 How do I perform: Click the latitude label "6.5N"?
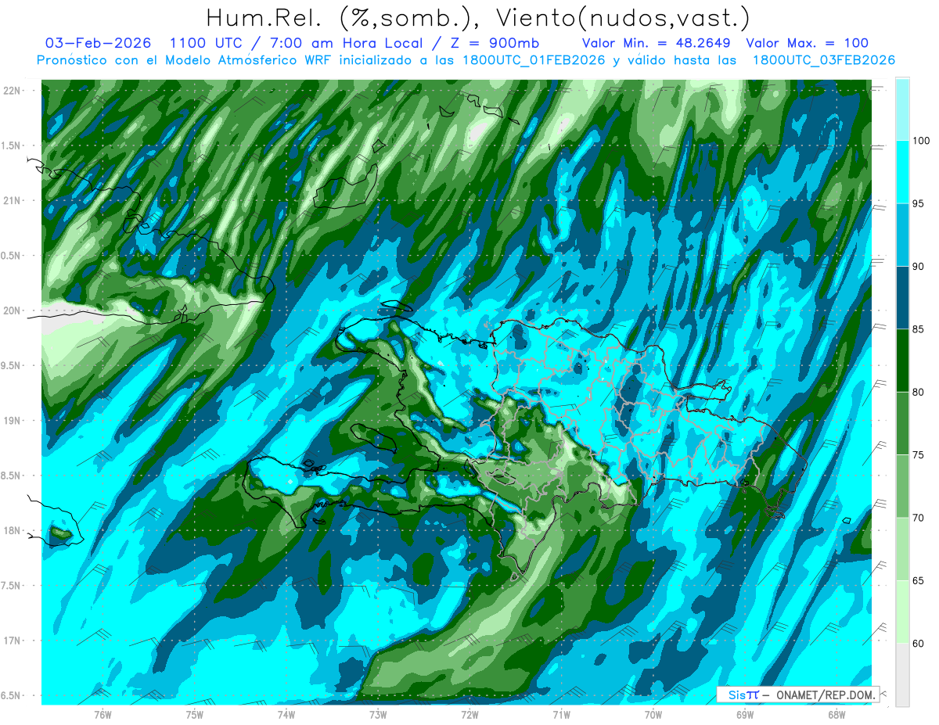(x=12, y=695)
